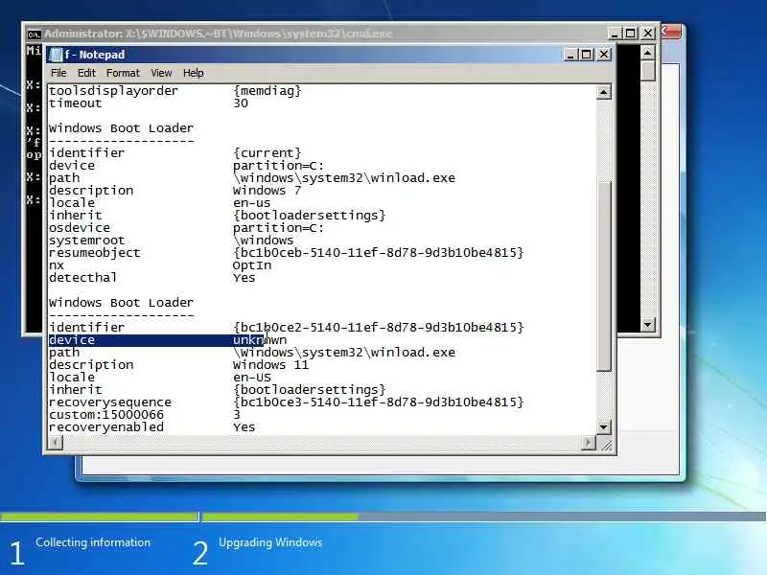Minimize the Notepad window
The height and width of the screenshot is (575, 767).
tap(570, 55)
